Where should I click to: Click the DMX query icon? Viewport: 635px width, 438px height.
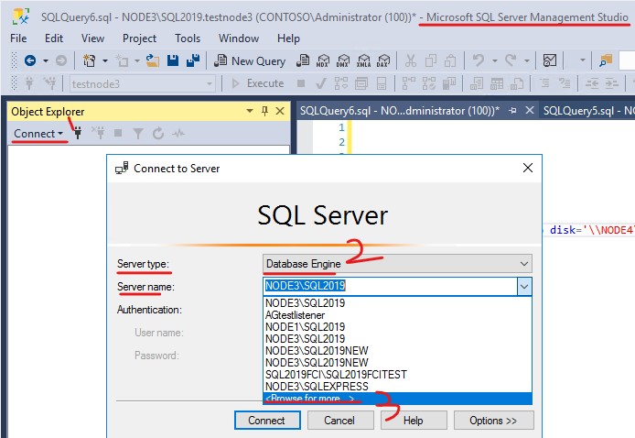343,60
